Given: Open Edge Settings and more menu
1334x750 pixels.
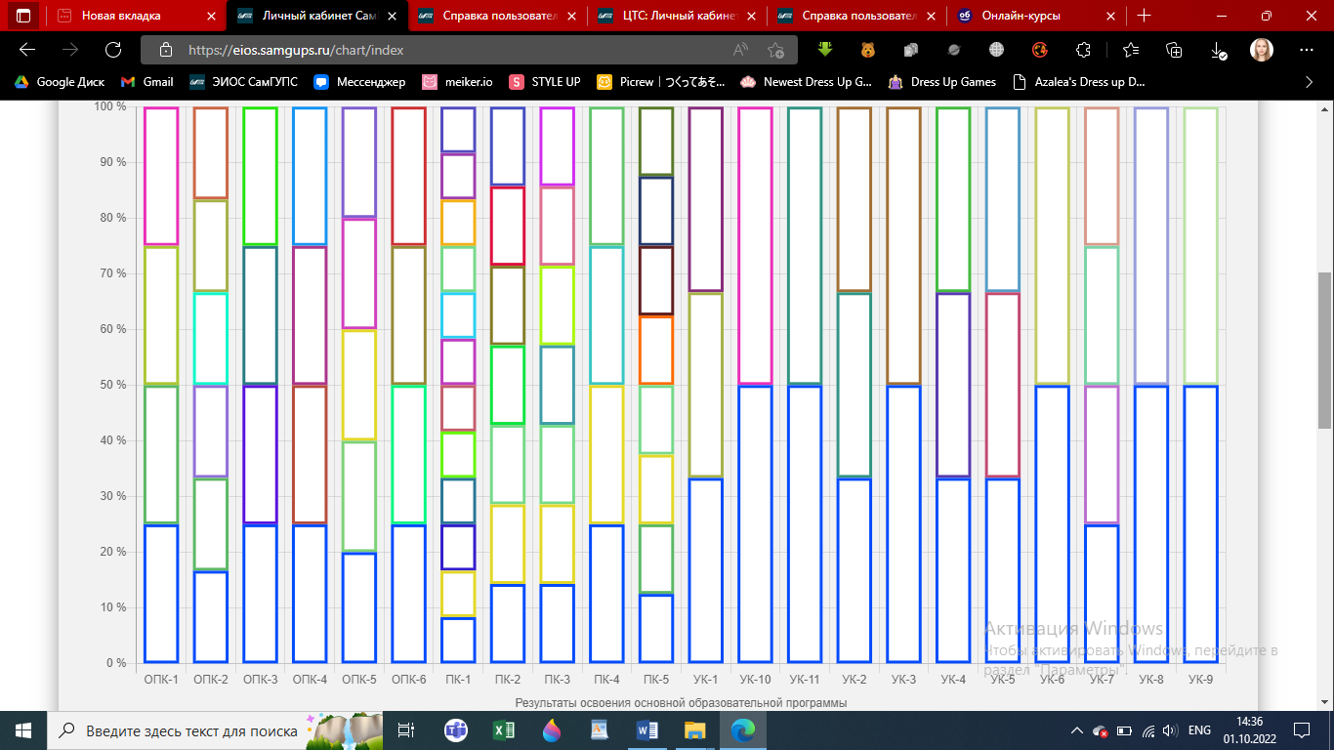Looking at the screenshot, I should pos(1307,50).
